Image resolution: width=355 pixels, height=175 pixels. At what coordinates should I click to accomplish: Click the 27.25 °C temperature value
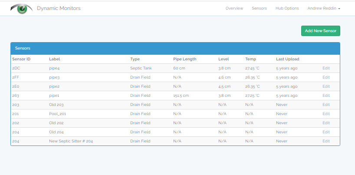click(x=253, y=96)
